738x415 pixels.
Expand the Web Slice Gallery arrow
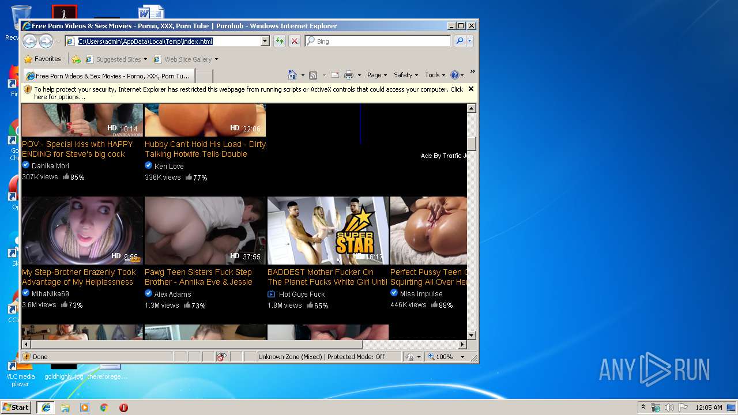pos(216,59)
